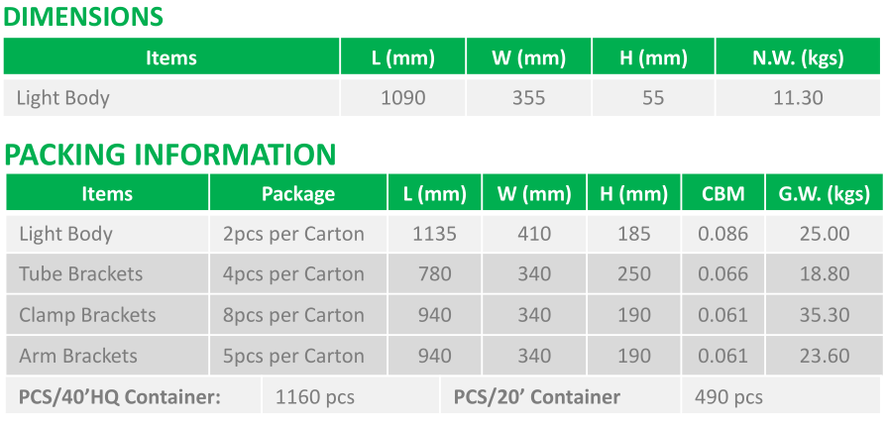Click the DIMENSIONS section heading
This screenshot has width=886, height=425.
[83, 17]
